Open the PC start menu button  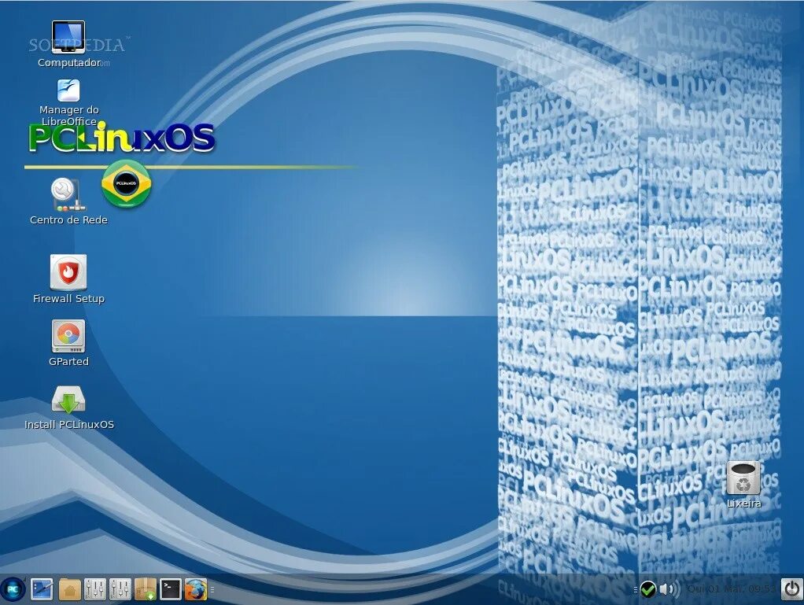point(13,589)
